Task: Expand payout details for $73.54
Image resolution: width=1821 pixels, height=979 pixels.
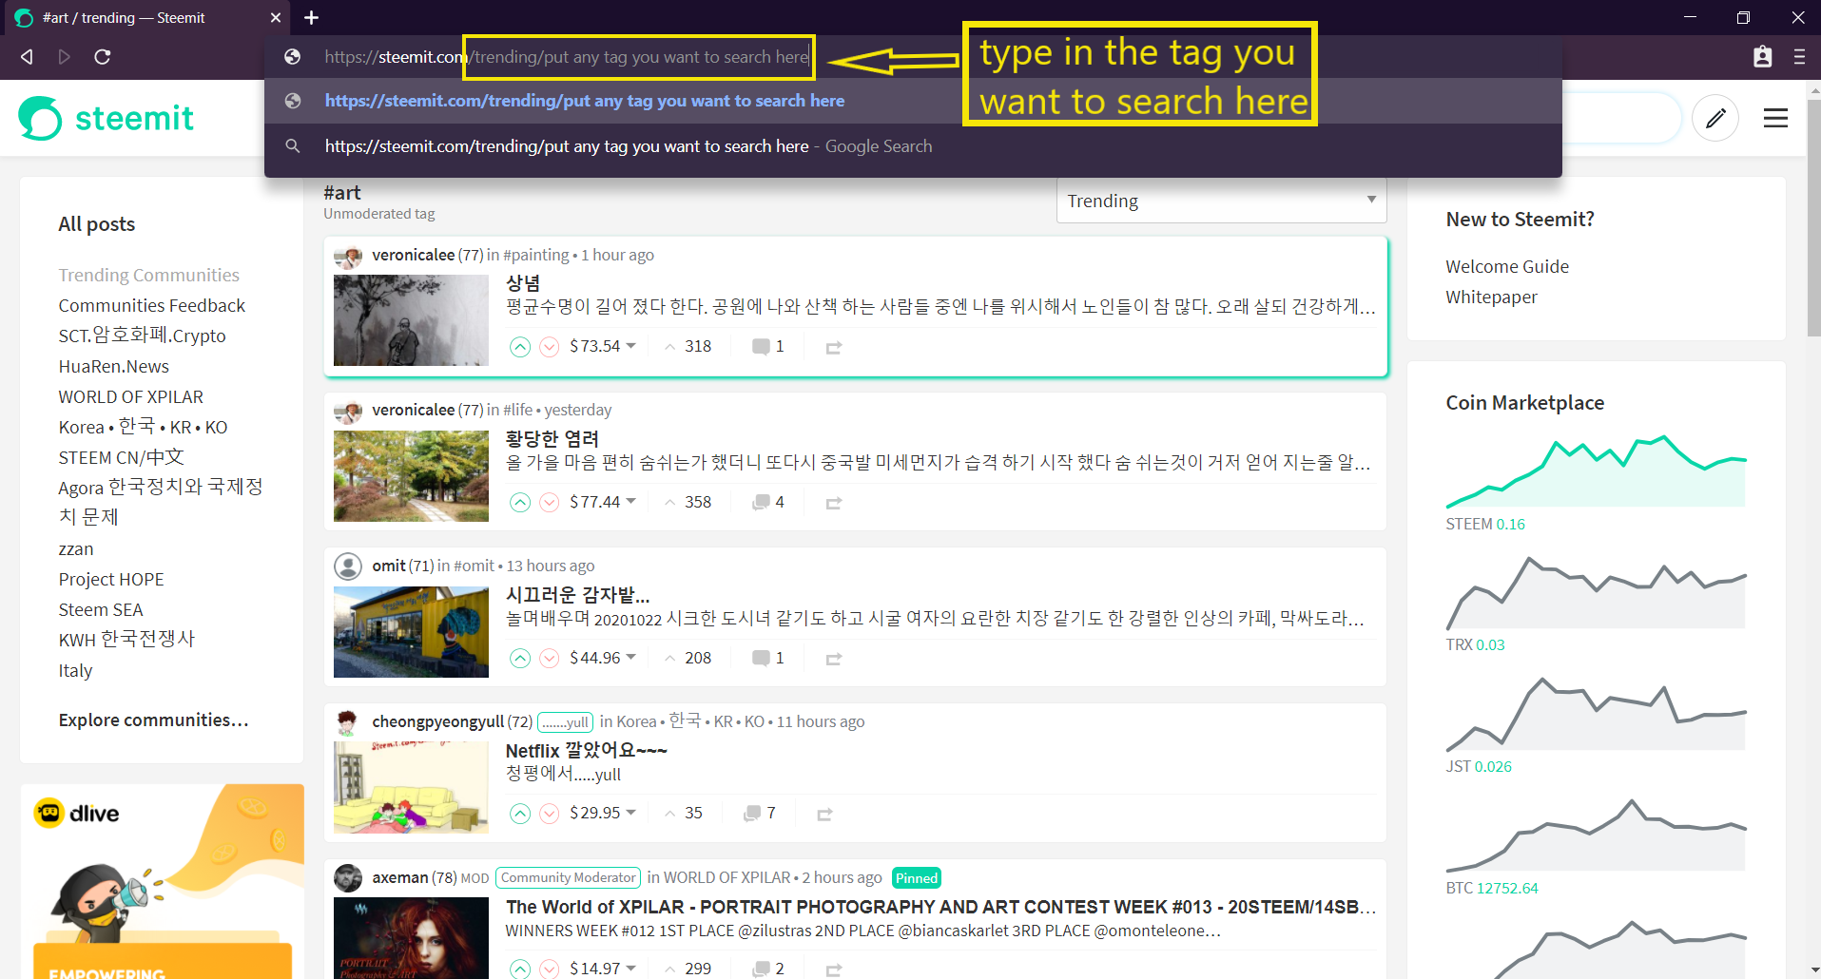Action: click(603, 346)
